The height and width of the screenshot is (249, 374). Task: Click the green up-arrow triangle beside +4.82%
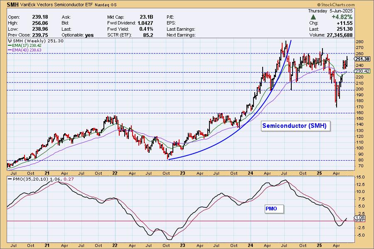pyautogui.click(x=313, y=17)
